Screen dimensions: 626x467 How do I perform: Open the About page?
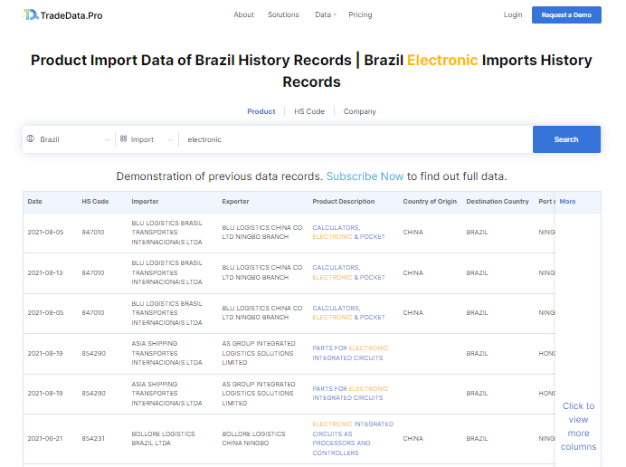point(243,14)
